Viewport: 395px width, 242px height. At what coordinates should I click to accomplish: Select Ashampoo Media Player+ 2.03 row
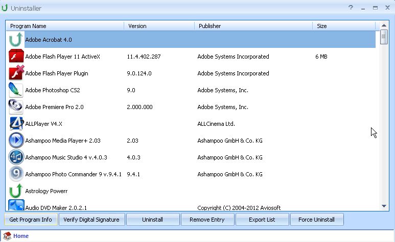[191, 141]
